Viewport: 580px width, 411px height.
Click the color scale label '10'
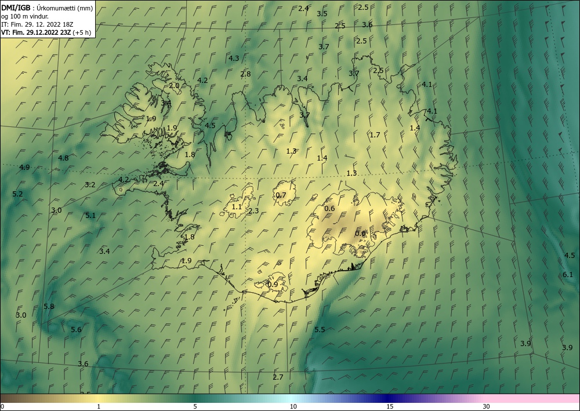coord(293,407)
